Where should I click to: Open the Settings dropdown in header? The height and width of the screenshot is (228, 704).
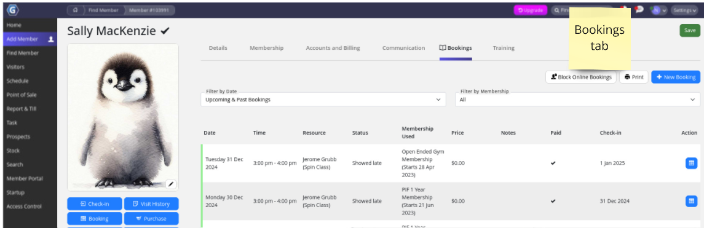coord(685,10)
